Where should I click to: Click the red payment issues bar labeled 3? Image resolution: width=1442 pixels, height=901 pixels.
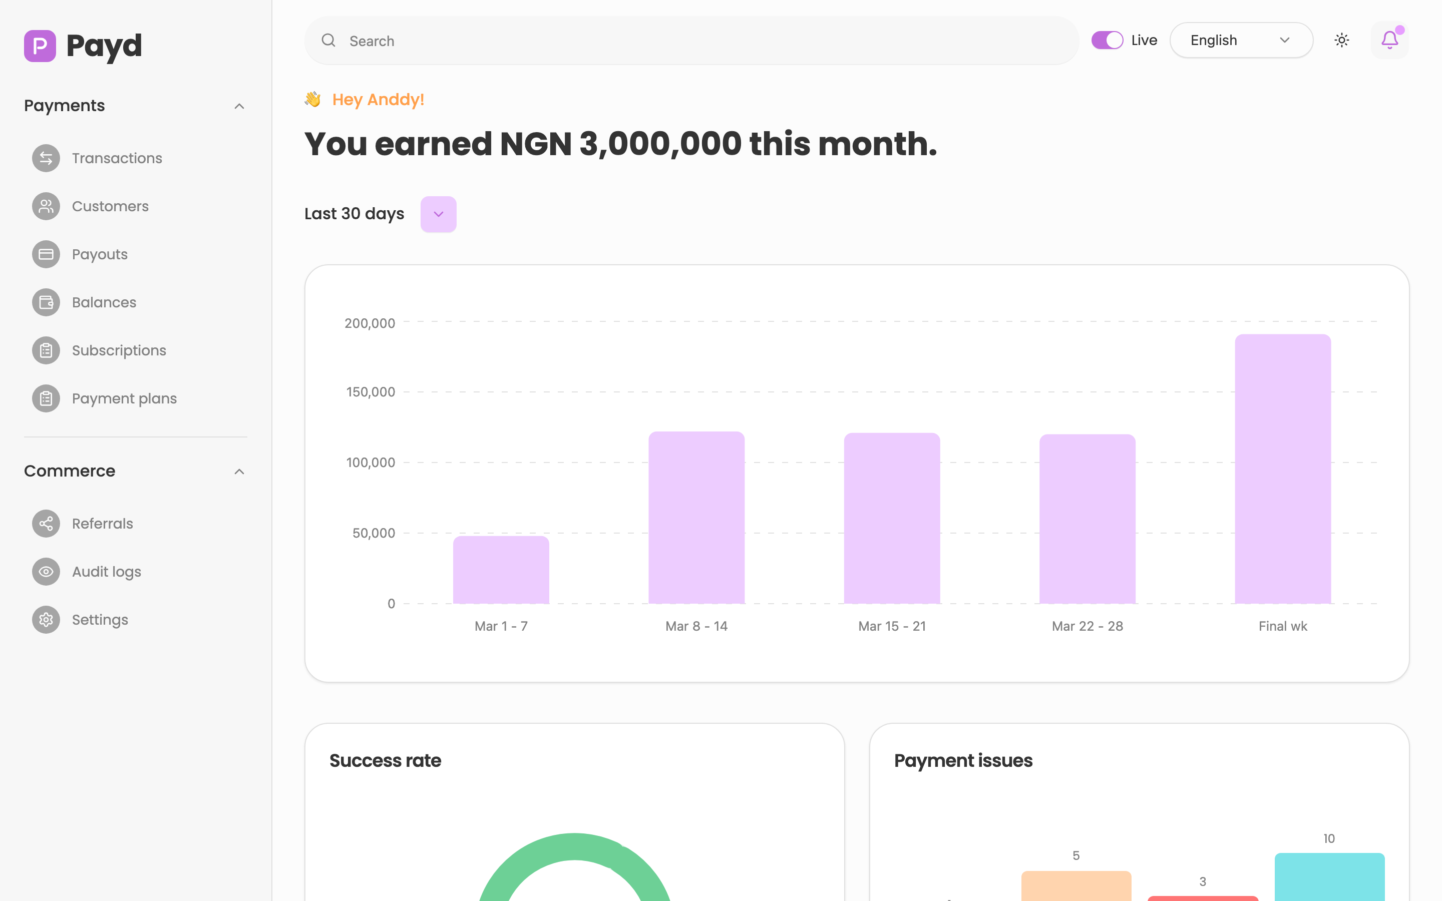[x=1203, y=898]
